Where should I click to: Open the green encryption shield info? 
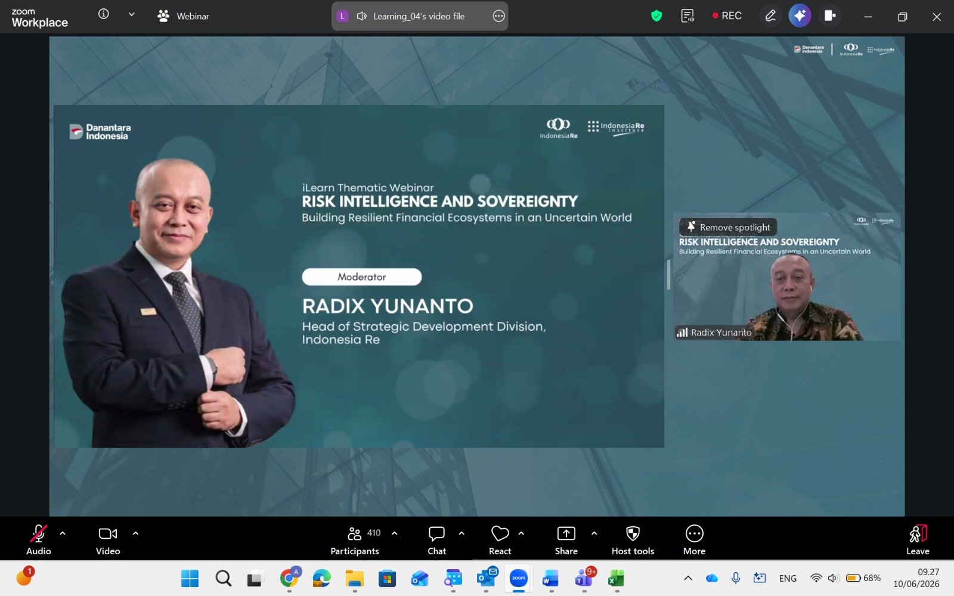tap(656, 16)
